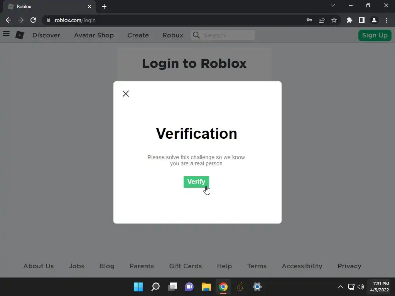Screen dimensions: 395x296
Task: Open the Windows Start menu
Action: [138, 287]
